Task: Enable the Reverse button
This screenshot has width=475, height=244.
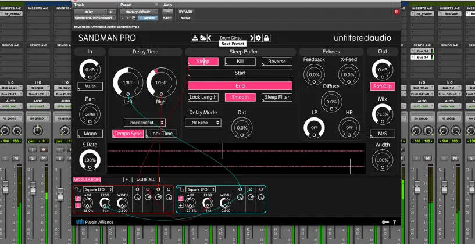Action: coord(277,62)
